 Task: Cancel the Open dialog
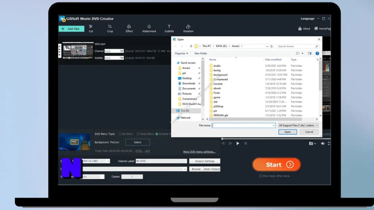pos(309,132)
